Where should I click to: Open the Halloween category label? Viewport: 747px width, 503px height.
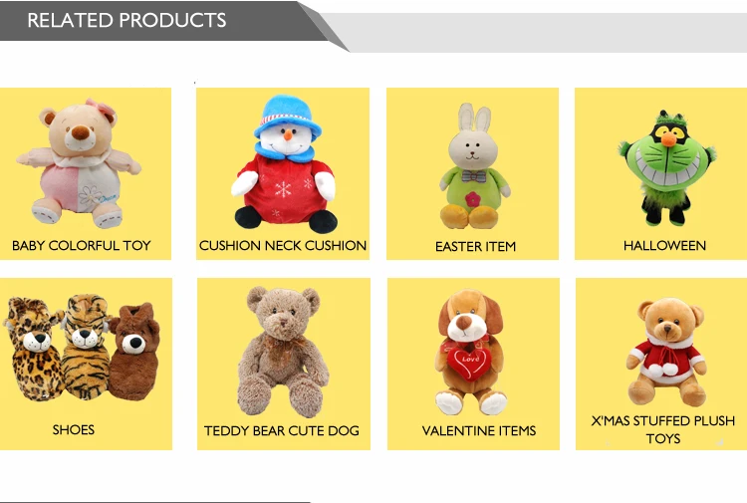pos(664,245)
